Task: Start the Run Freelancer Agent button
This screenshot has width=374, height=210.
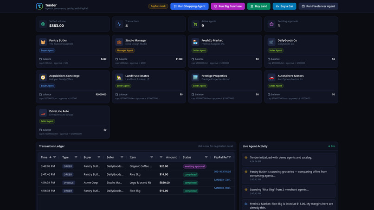Action: (318, 6)
